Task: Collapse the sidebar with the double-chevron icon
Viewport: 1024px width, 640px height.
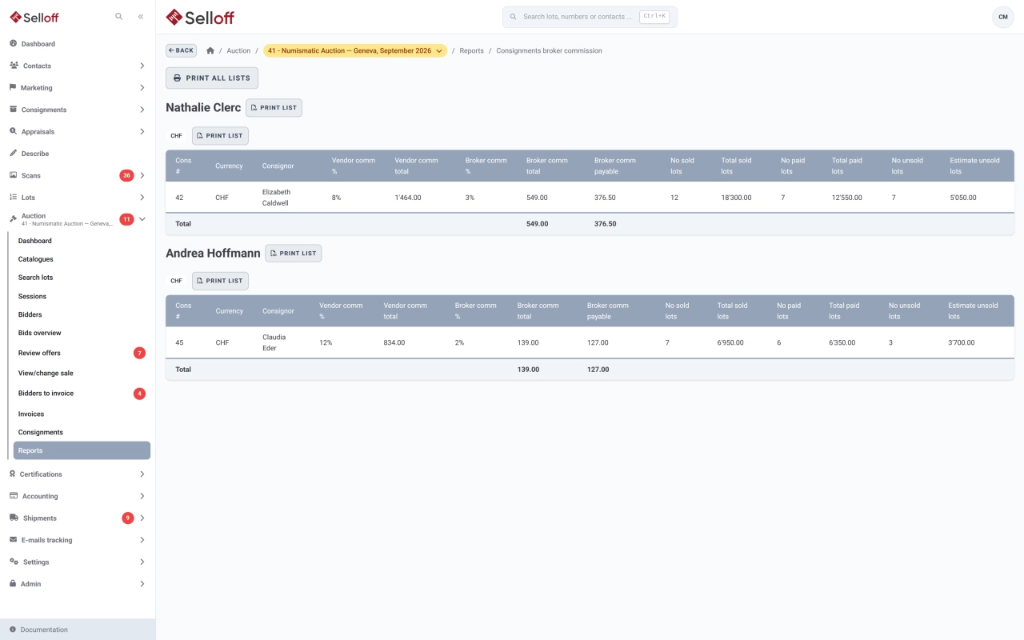Action: point(141,16)
